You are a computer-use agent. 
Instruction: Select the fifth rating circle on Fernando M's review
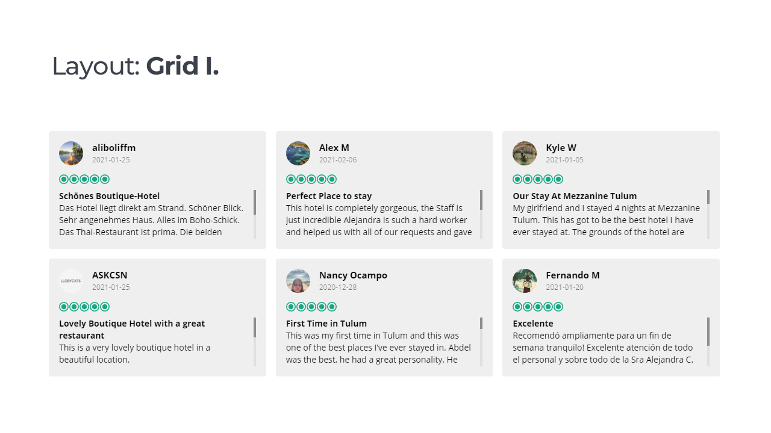pos(559,307)
